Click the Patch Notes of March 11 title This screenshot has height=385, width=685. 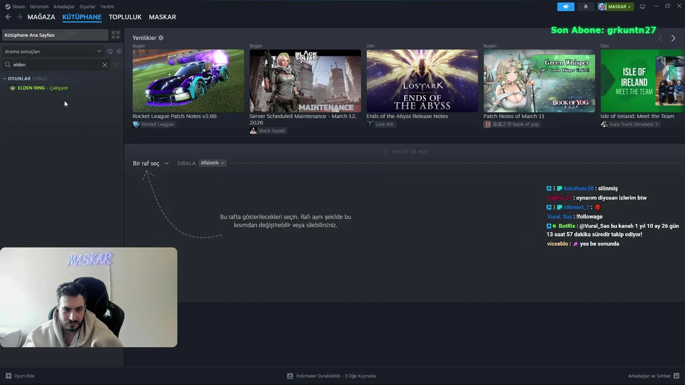point(514,116)
